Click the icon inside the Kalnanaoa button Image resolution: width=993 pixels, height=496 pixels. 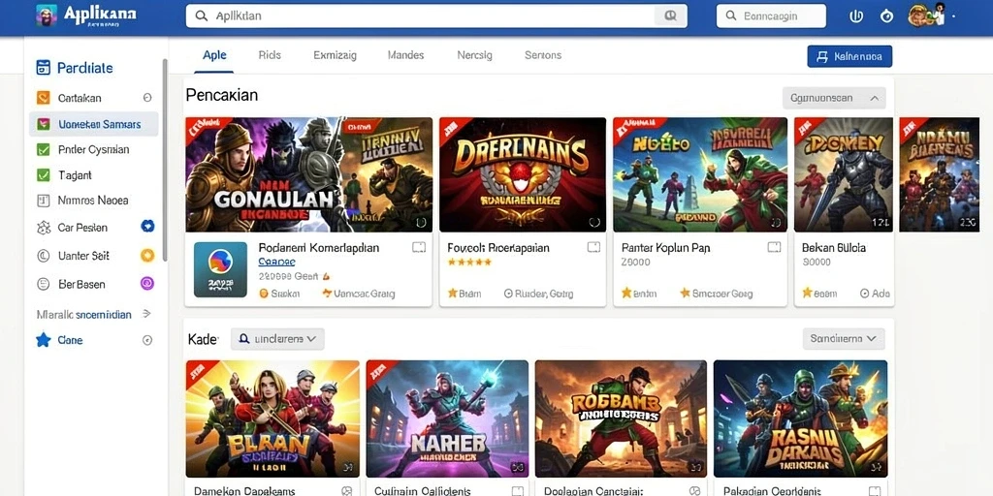822,56
